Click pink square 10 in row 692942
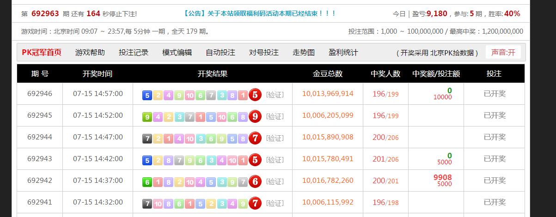Image resolution: width=556 pixels, height=217 pixels. click(x=189, y=182)
